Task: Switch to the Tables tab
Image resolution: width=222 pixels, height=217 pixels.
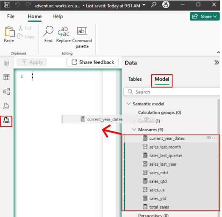Action: click(x=135, y=79)
